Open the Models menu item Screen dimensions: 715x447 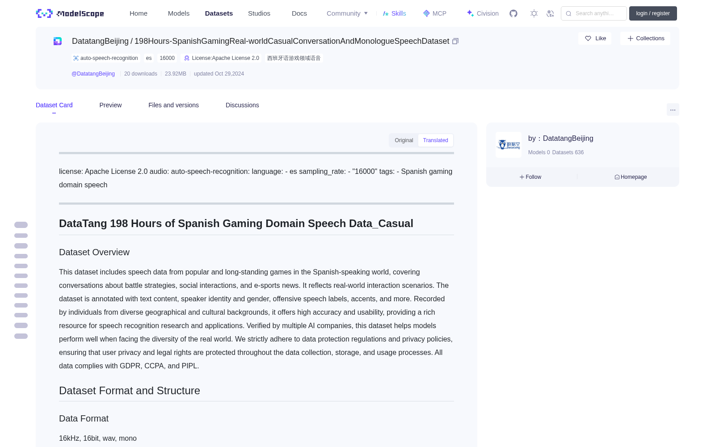tap(179, 13)
